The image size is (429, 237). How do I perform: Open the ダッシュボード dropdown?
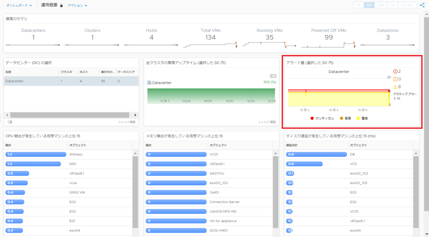(x=19, y=5)
